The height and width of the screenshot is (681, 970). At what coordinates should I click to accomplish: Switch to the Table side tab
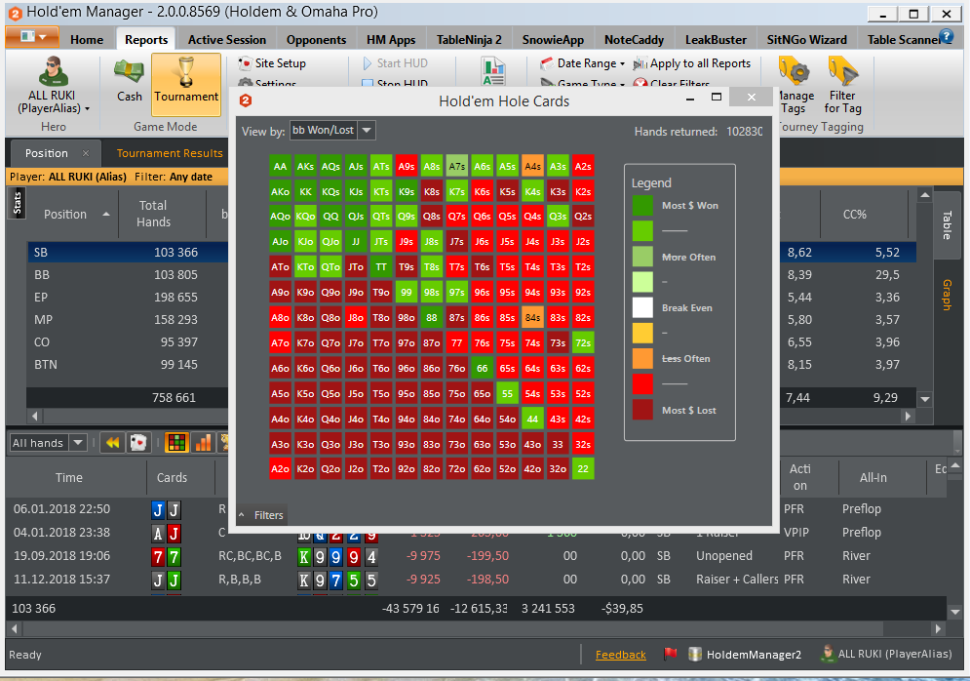click(948, 224)
